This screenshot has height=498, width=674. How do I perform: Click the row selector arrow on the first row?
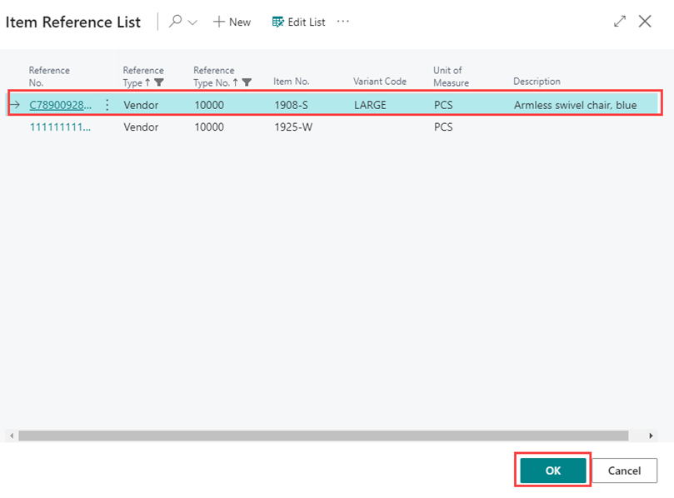pyautogui.click(x=15, y=104)
